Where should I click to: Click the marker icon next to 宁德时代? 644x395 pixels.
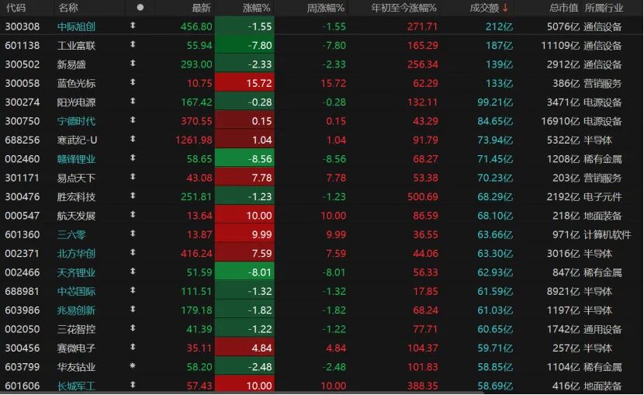coord(132,121)
